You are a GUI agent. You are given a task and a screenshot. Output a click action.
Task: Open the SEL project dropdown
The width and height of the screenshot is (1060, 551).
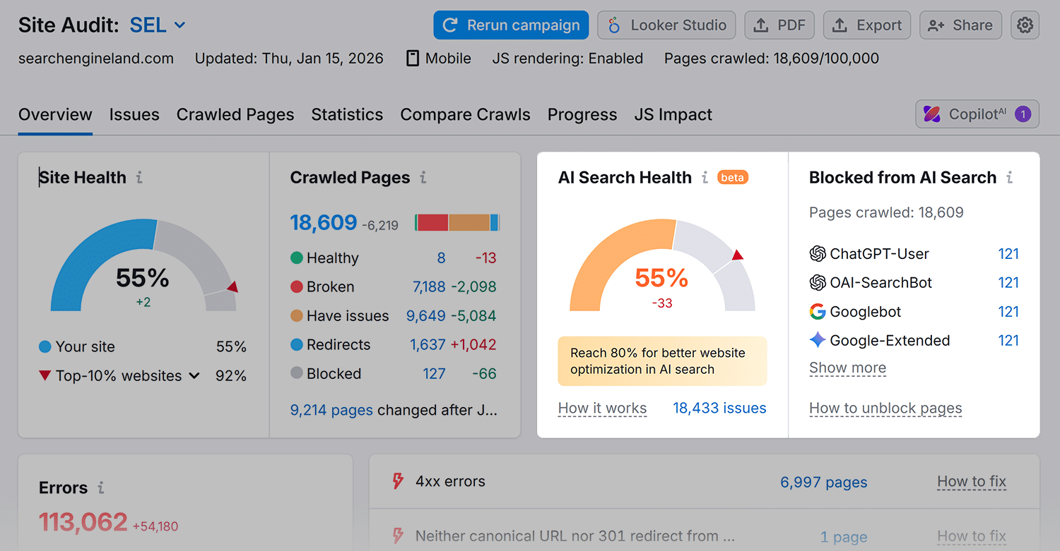click(x=158, y=25)
